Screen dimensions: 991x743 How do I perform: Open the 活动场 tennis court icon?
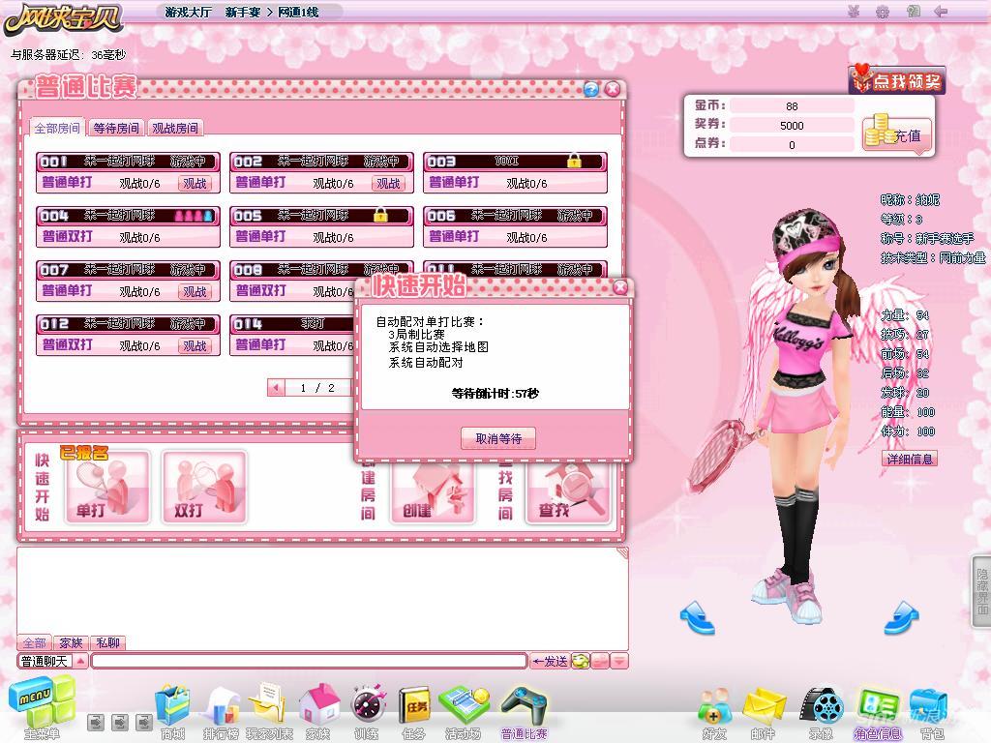(x=464, y=704)
